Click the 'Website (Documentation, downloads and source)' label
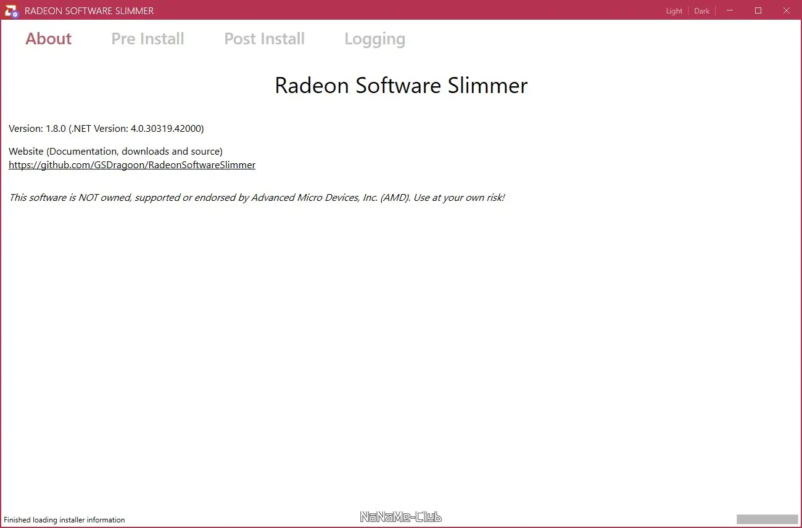802x528 pixels. (x=116, y=152)
